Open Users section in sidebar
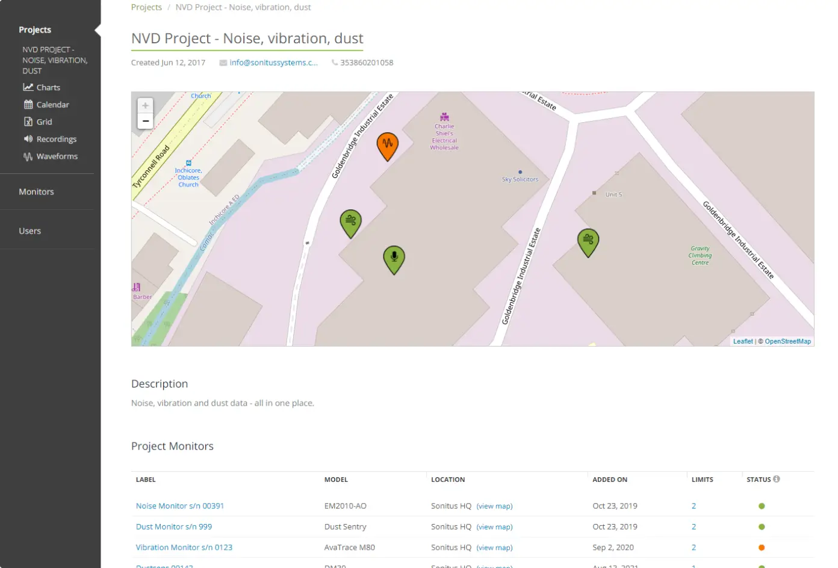The width and height of the screenshot is (838, 568). tap(29, 231)
